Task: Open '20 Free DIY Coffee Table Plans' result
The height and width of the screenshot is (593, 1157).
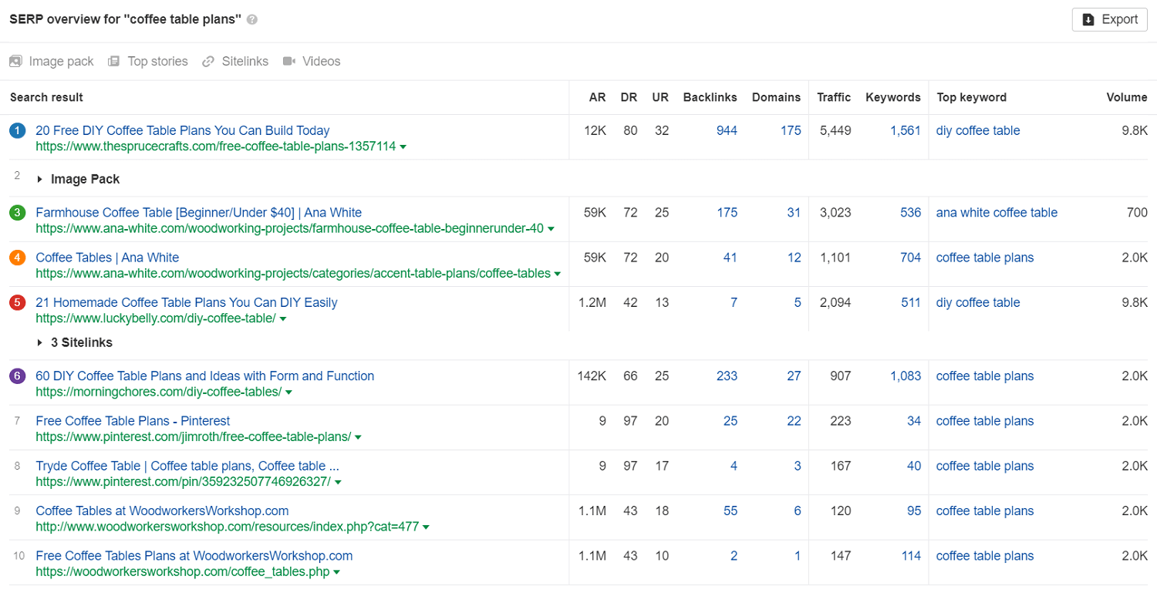Action: [183, 130]
